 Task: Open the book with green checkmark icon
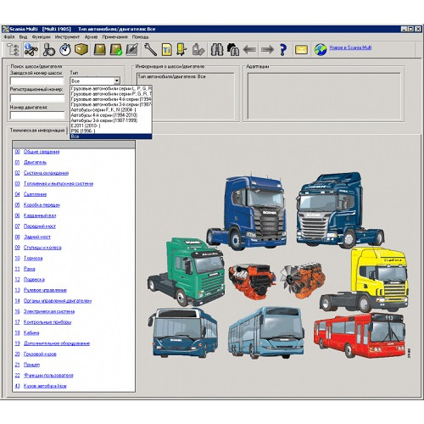(116, 49)
